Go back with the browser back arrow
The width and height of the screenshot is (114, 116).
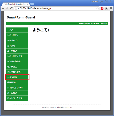pos(3,8)
